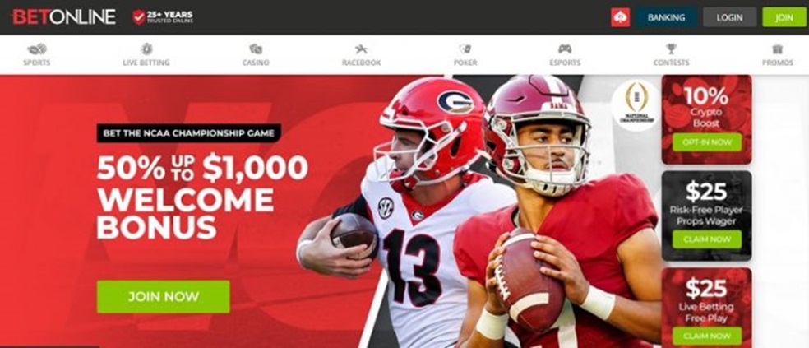809x348 pixels.
Task: Click the Bet the NCAA Championship Game label
Action: pyautogui.click(x=189, y=132)
